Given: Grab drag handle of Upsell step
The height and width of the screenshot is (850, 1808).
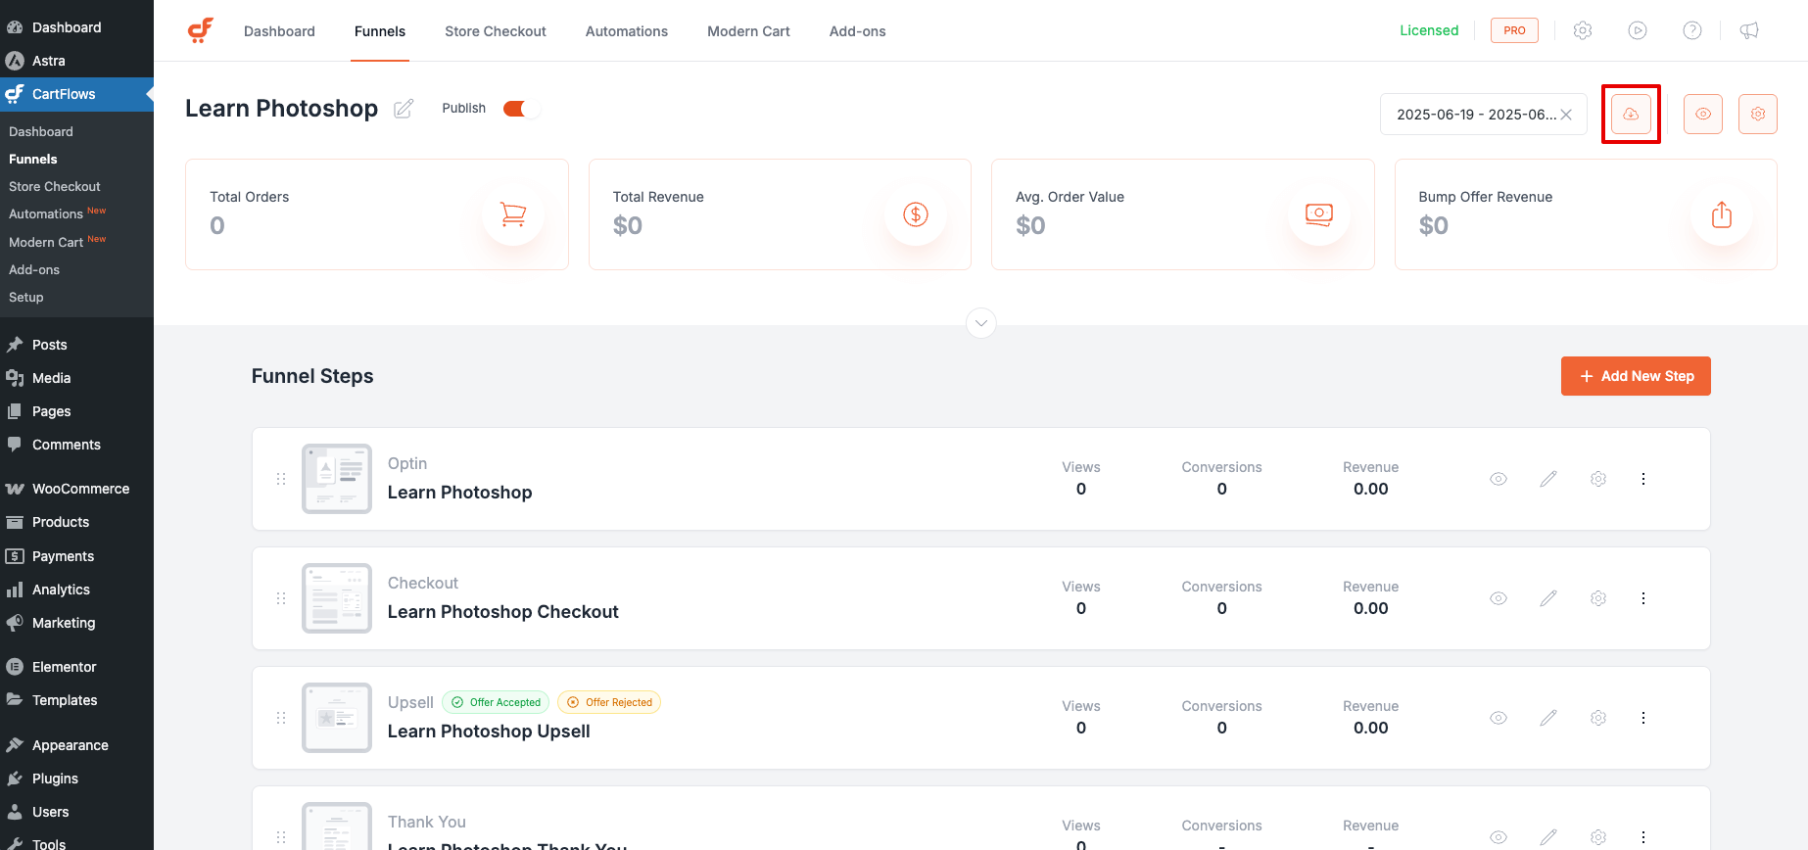Looking at the screenshot, I should [x=281, y=718].
